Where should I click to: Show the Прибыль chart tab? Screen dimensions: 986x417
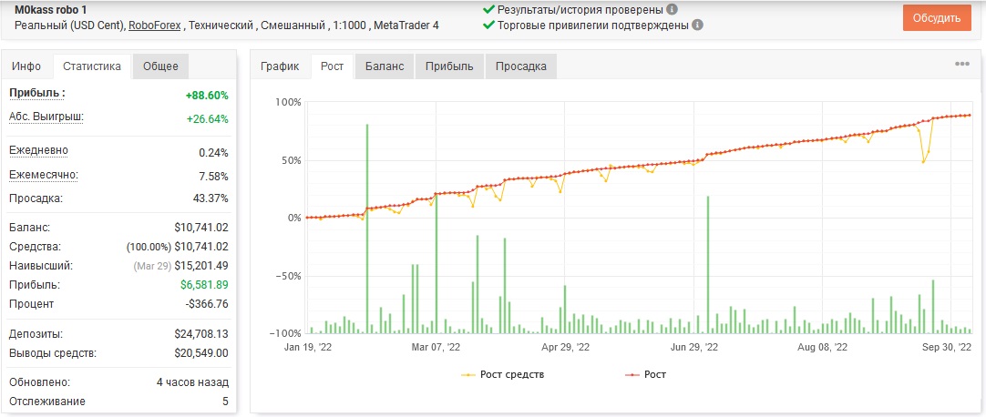[449, 66]
